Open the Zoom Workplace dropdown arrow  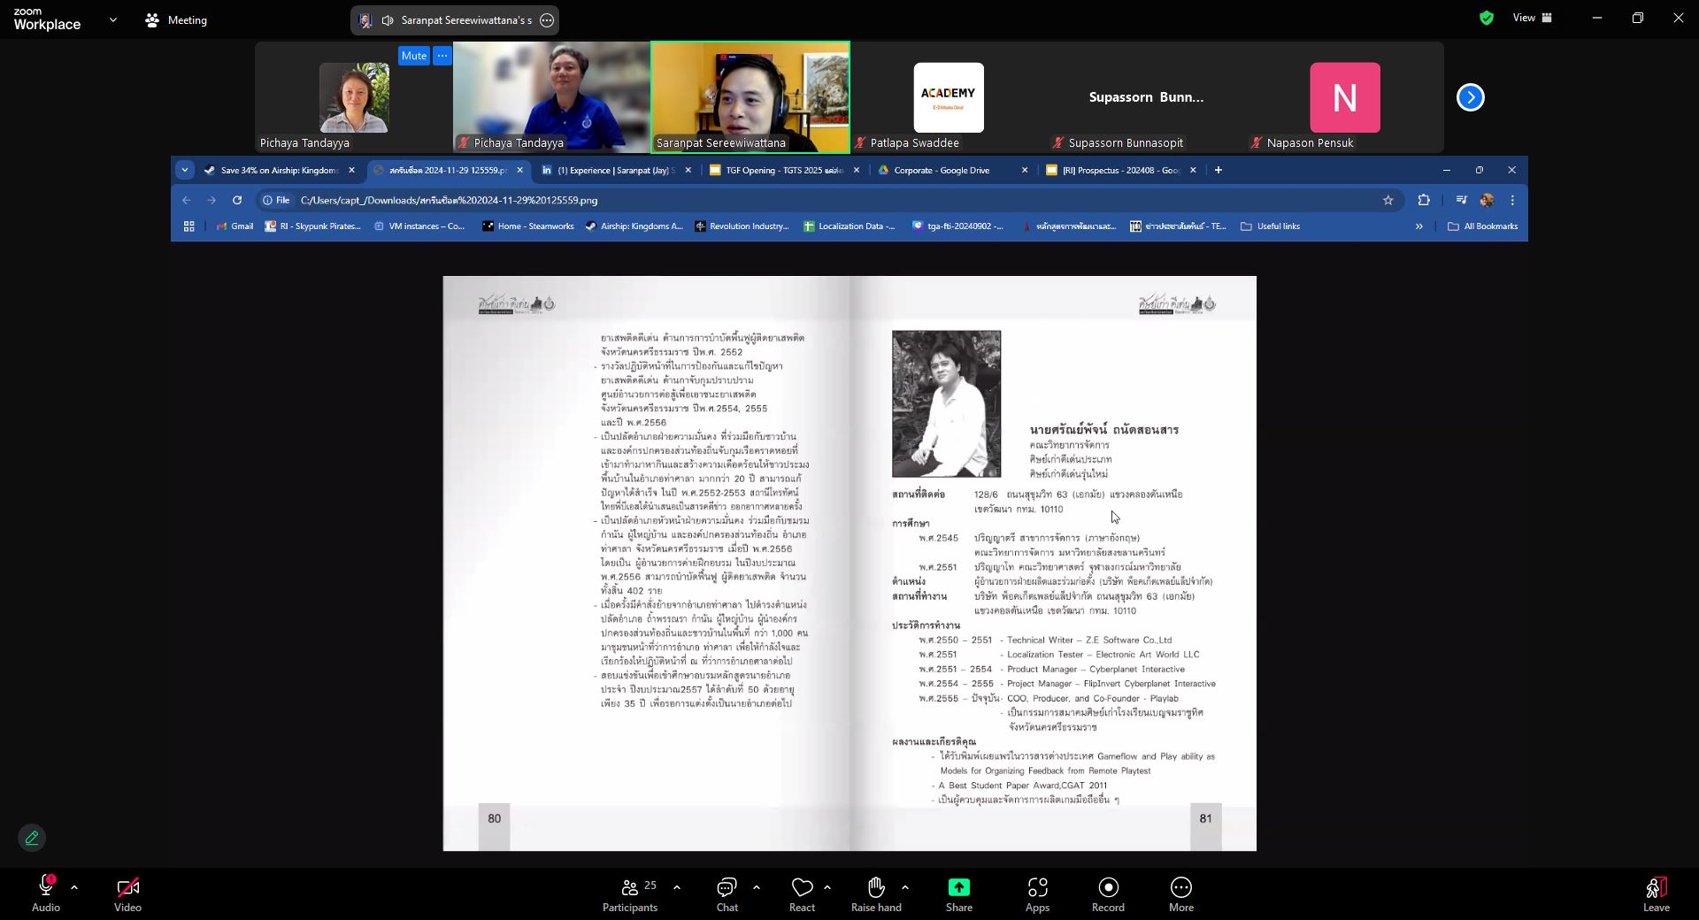coord(112,19)
